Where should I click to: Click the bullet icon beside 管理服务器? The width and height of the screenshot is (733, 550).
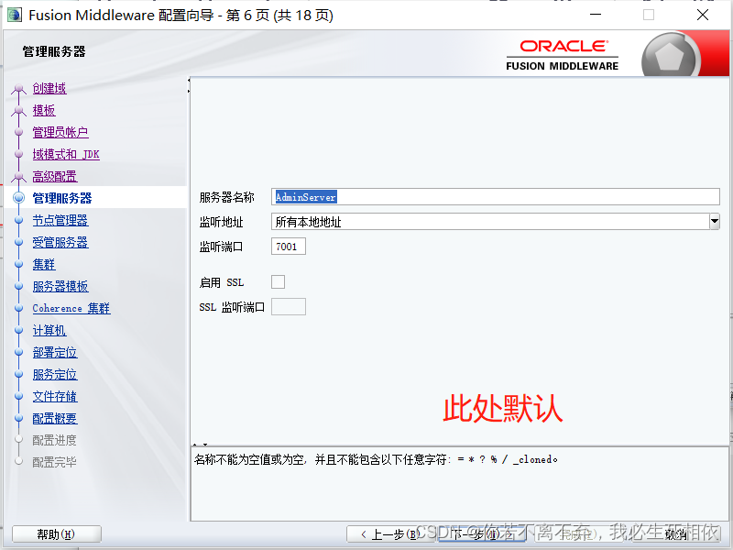18,197
